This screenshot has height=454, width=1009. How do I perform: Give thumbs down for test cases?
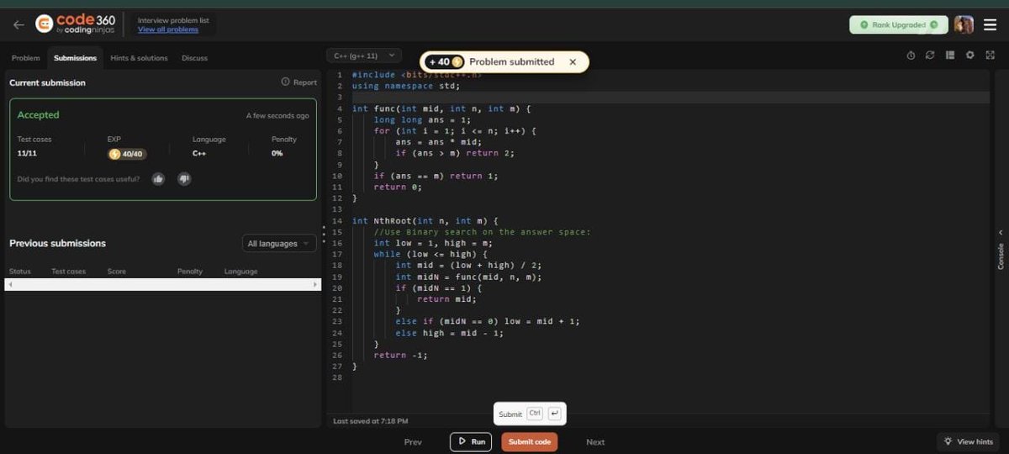pos(184,179)
